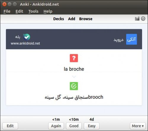Rate the card Again
148x131 pixels.
(56, 126)
